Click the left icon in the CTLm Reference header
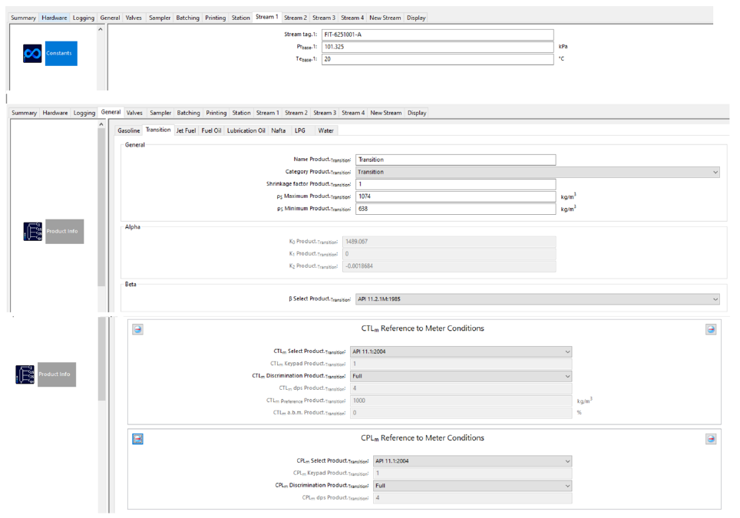Image resolution: width=740 pixels, height=518 pixels. point(137,329)
